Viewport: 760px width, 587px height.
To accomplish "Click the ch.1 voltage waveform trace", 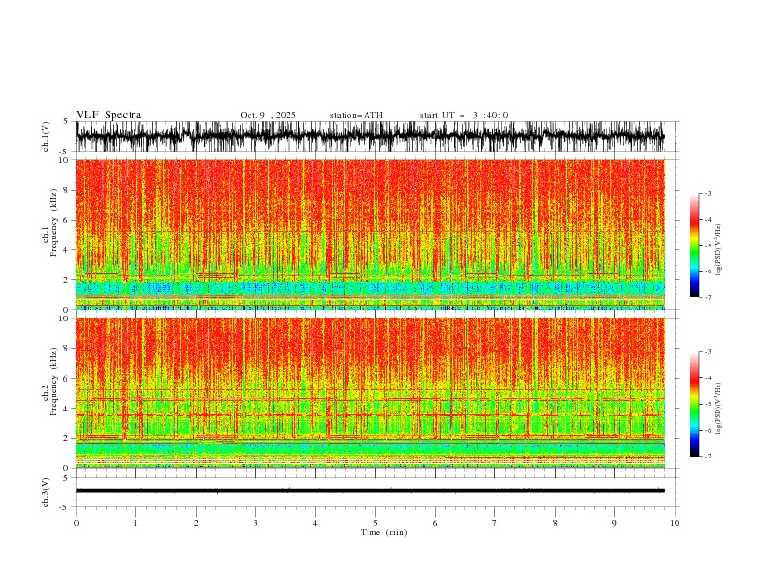I will pyautogui.click(x=369, y=136).
